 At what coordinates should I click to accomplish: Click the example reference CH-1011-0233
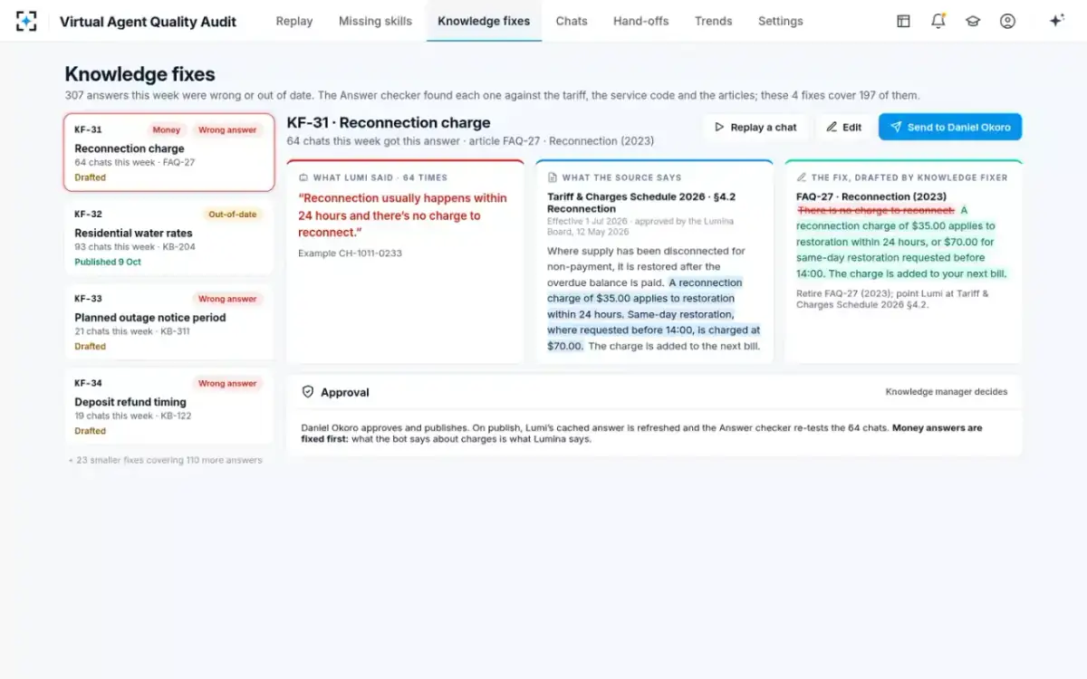[x=350, y=253]
